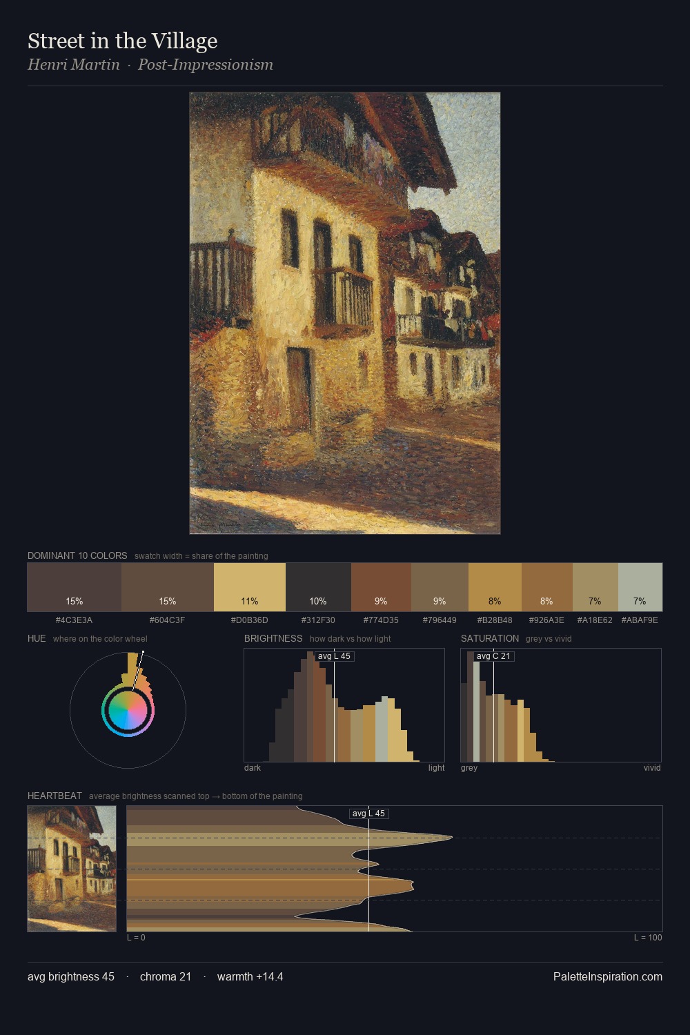
Task: Click the 'HUE' section heading
Action: (x=37, y=638)
